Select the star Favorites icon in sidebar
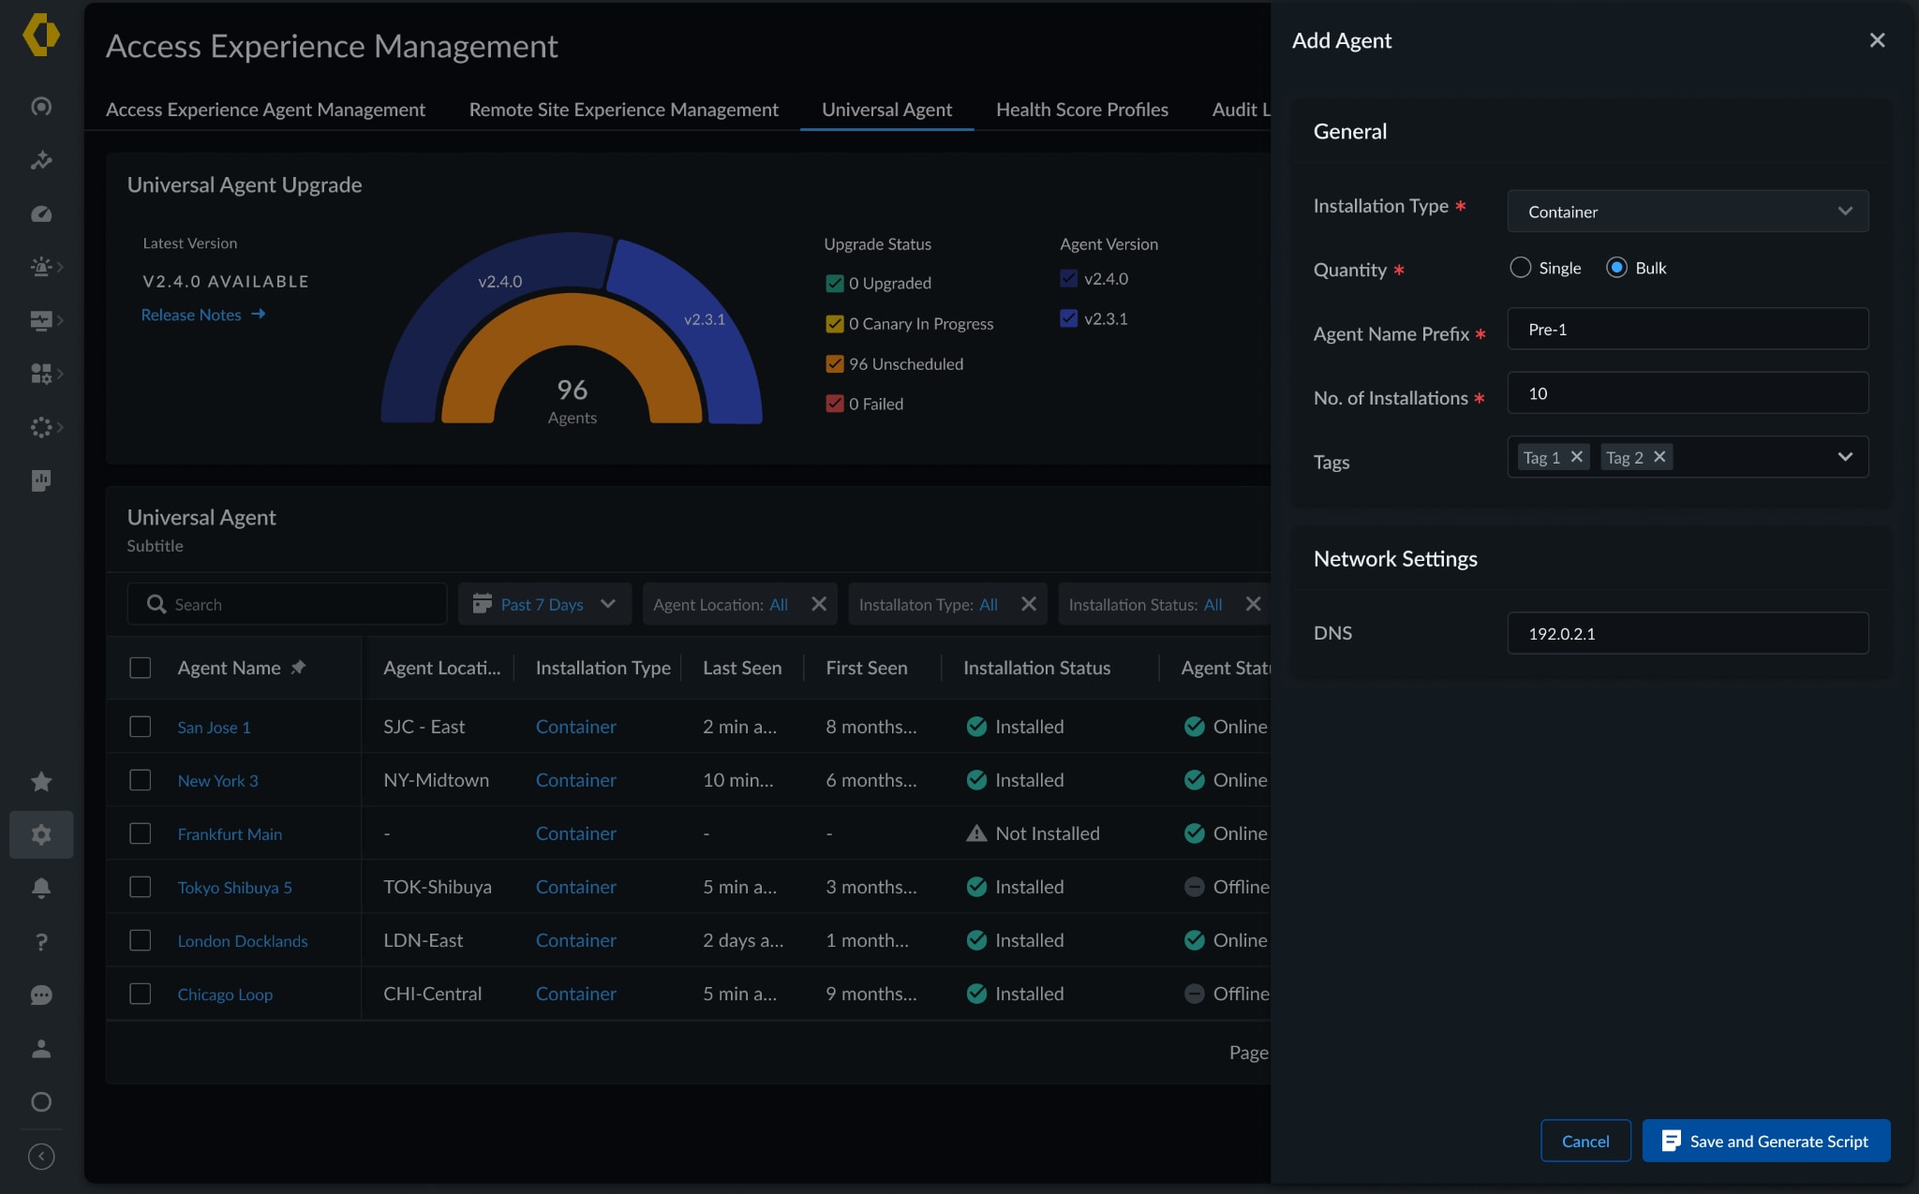The image size is (1919, 1194). (41, 781)
